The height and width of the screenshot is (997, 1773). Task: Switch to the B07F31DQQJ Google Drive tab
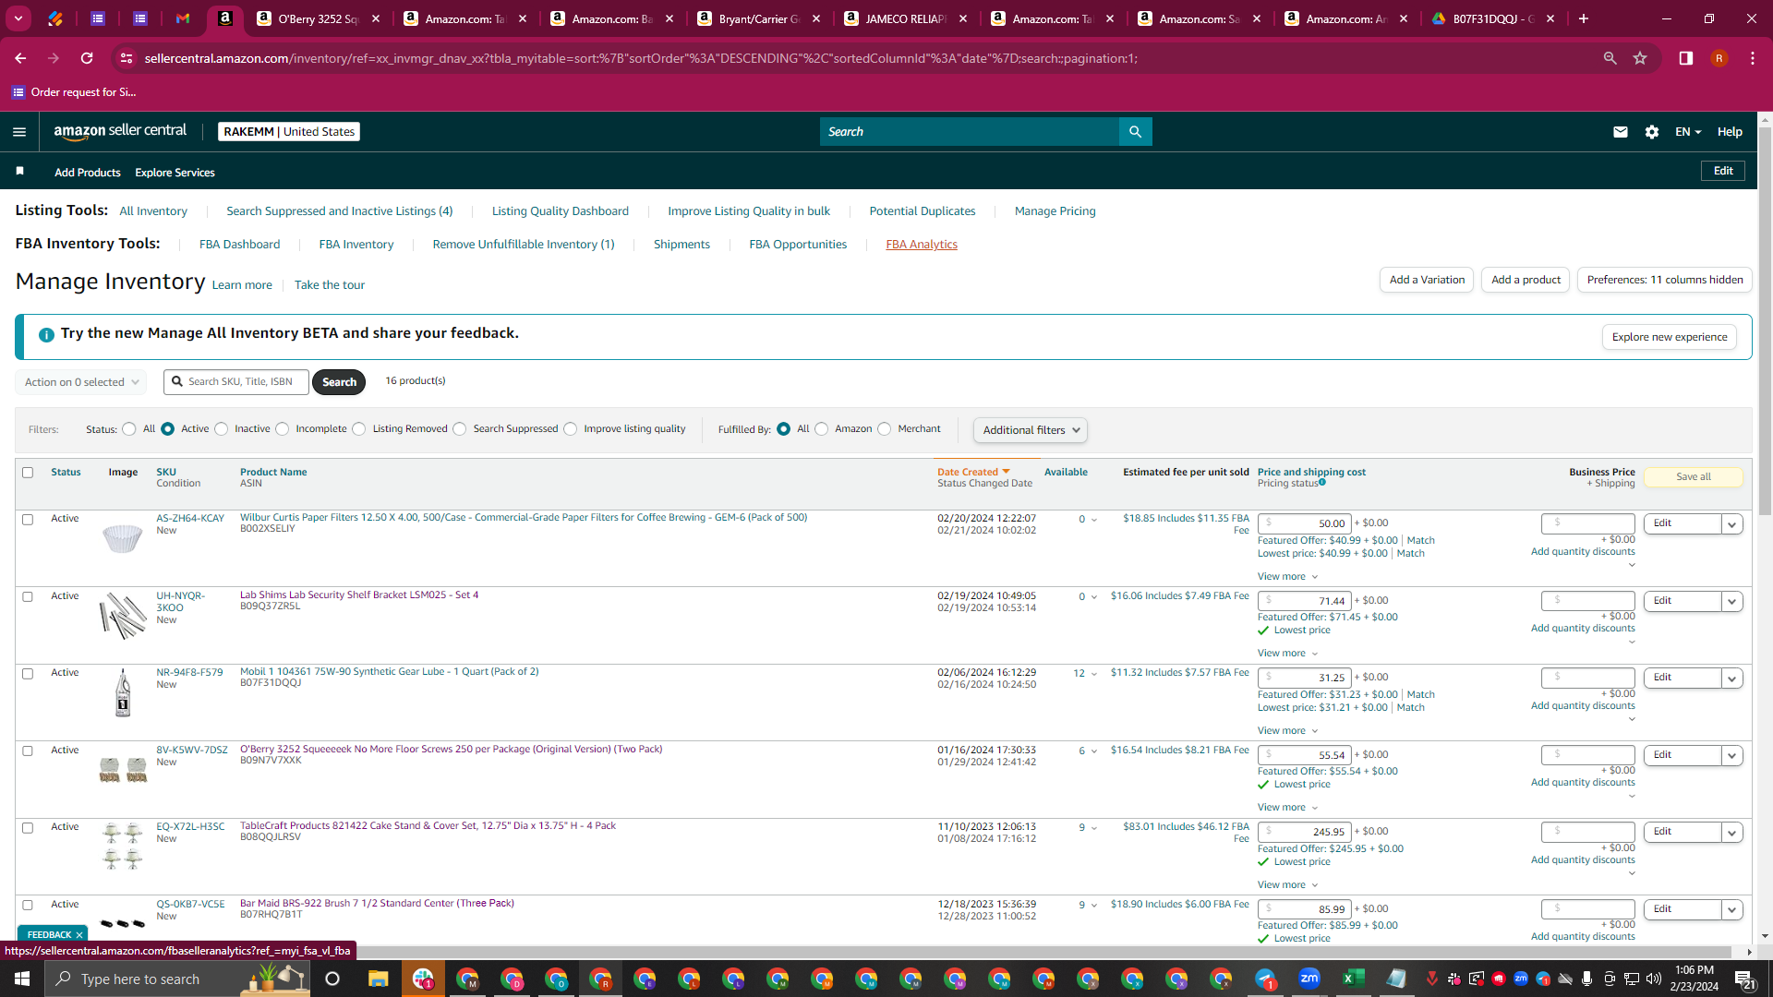pyautogui.click(x=1495, y=18)
